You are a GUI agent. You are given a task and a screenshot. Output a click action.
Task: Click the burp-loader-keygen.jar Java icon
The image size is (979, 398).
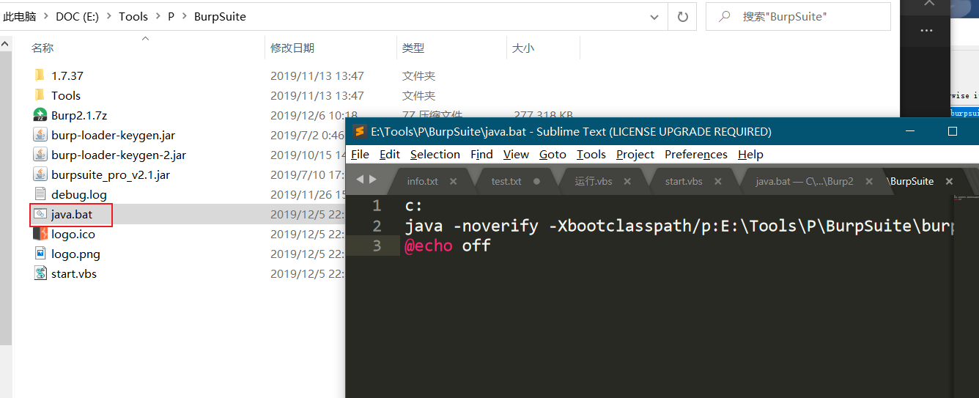coord(40,135)
